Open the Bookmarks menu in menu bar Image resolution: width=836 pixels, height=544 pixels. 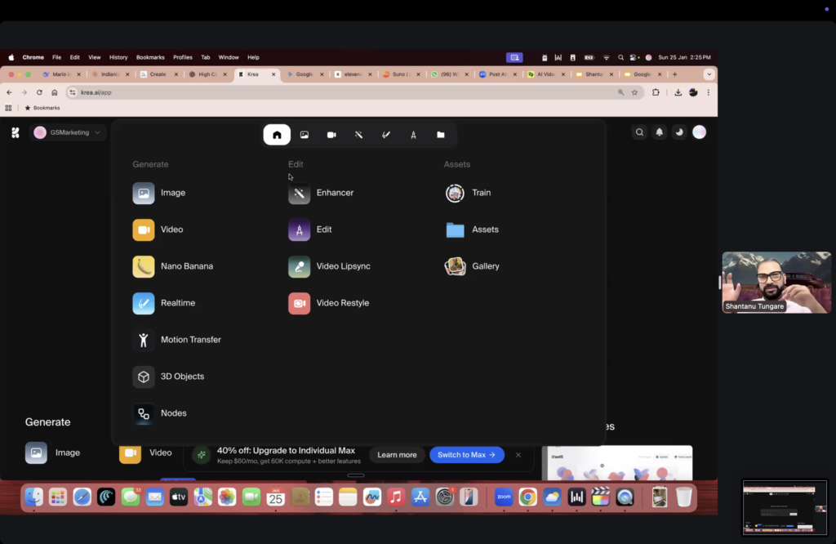(x=150, y=57)
